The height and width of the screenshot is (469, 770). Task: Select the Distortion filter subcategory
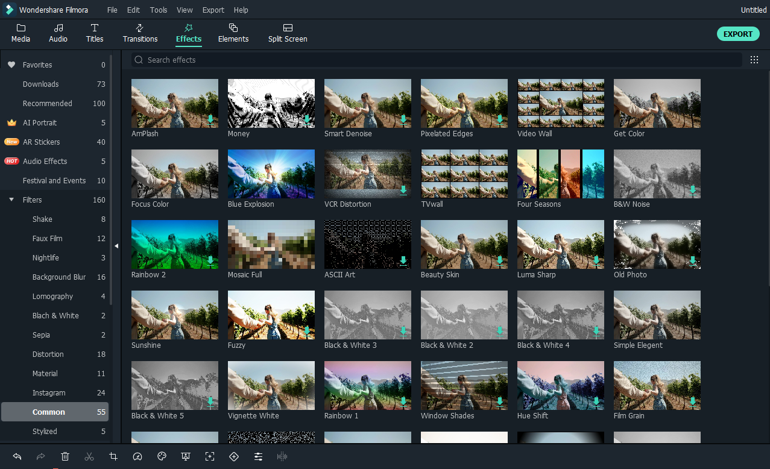(55, 354)
